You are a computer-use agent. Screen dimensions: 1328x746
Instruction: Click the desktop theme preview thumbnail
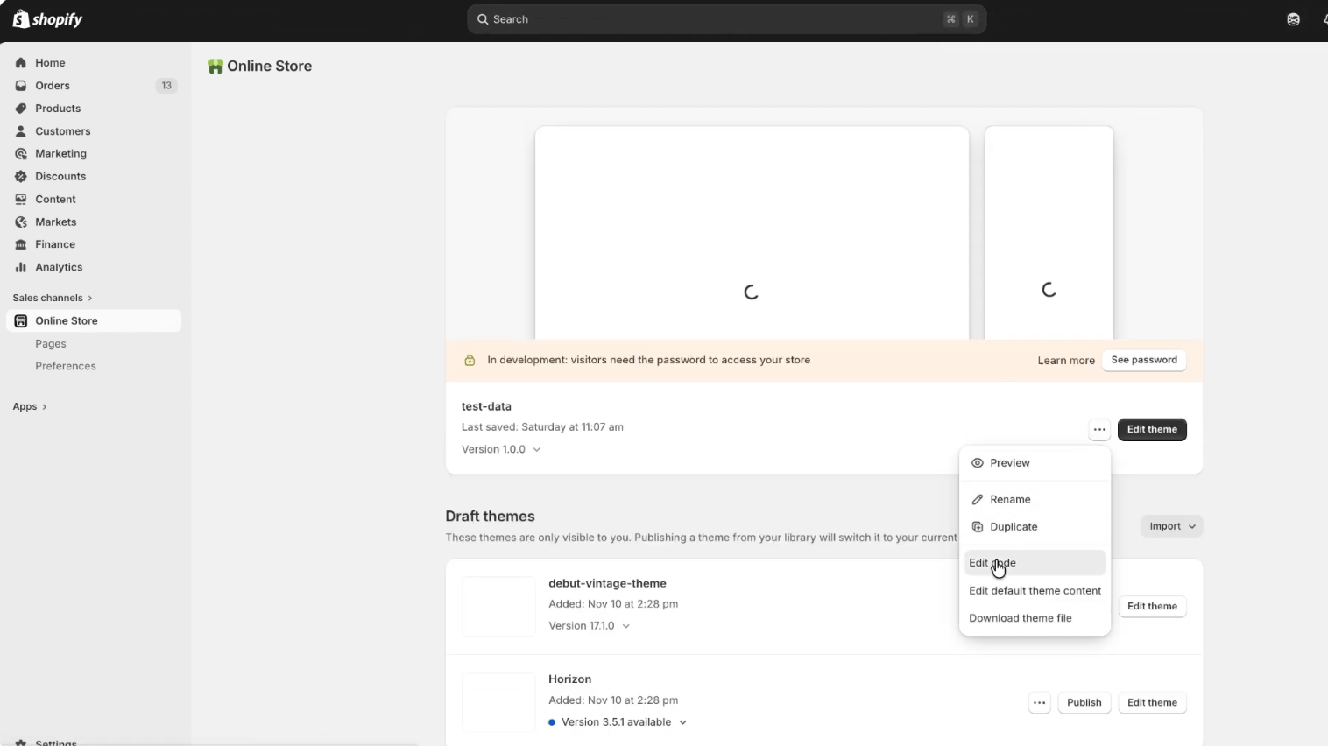pyautogui.click(x=752, y=233)
